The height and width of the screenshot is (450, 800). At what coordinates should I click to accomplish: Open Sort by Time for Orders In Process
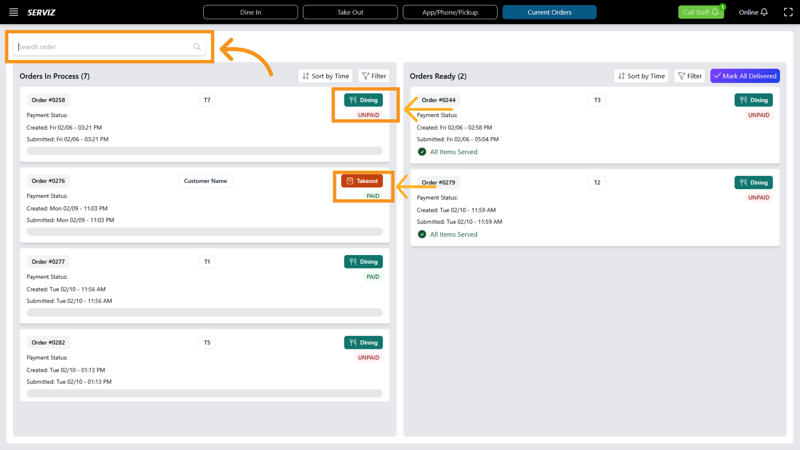click(x=325, y=76)
